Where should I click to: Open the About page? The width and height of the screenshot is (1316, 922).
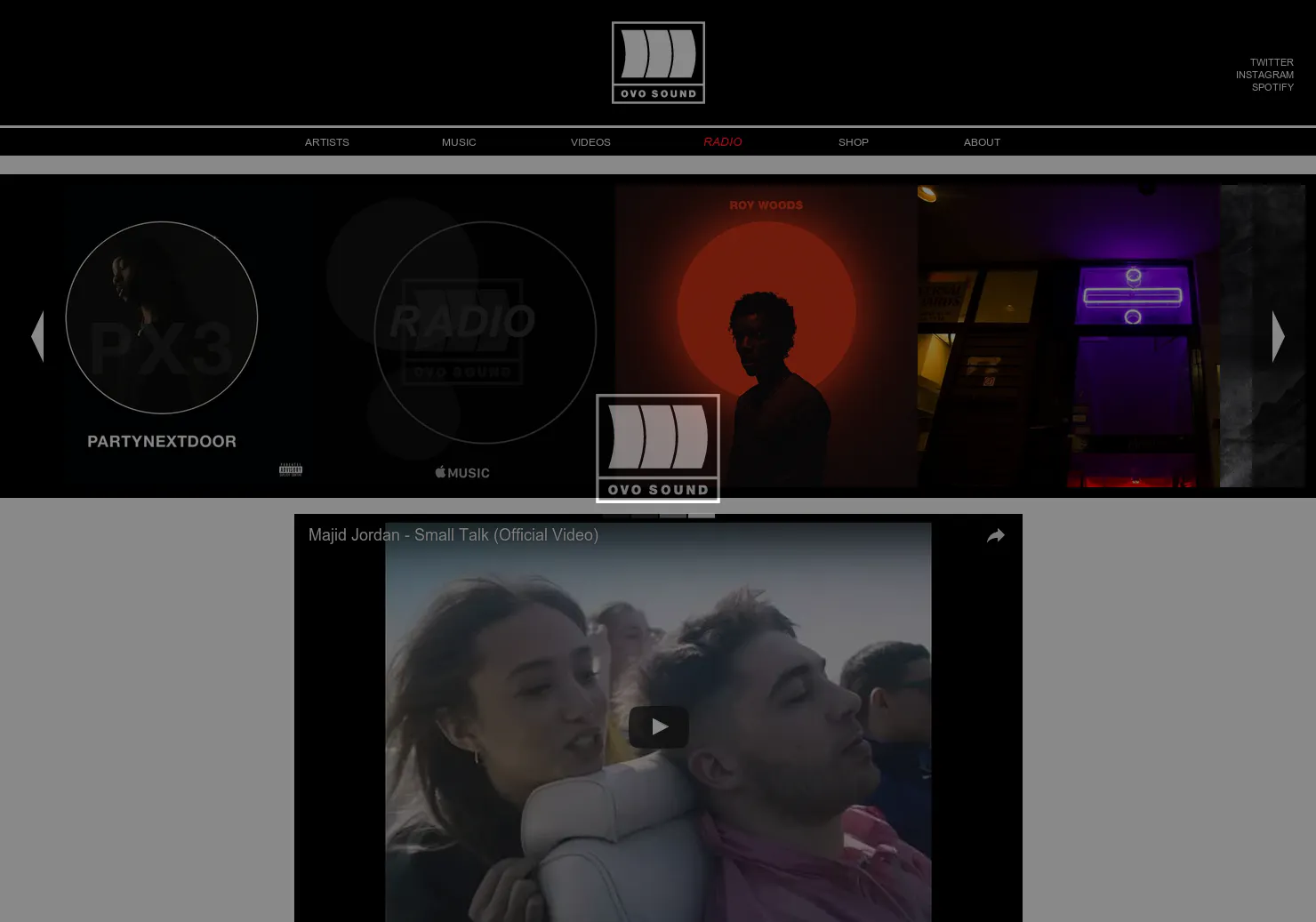(982, 142)
